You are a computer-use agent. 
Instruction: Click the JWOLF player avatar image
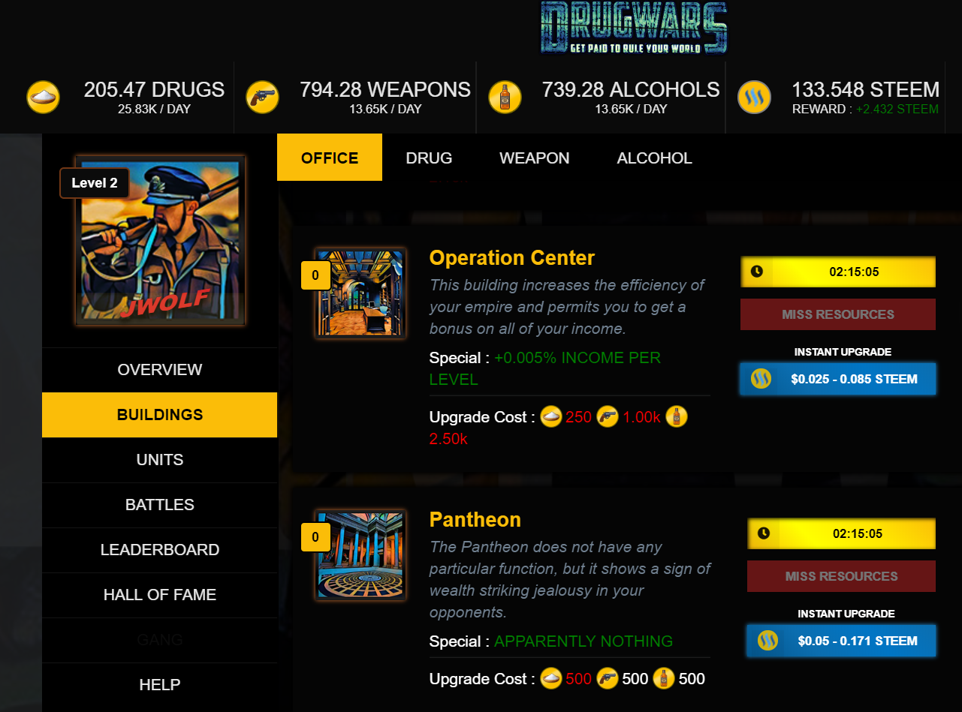160,241
